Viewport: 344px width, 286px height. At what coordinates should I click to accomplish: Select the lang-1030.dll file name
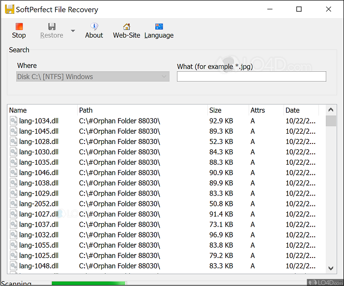coord(39,152)
